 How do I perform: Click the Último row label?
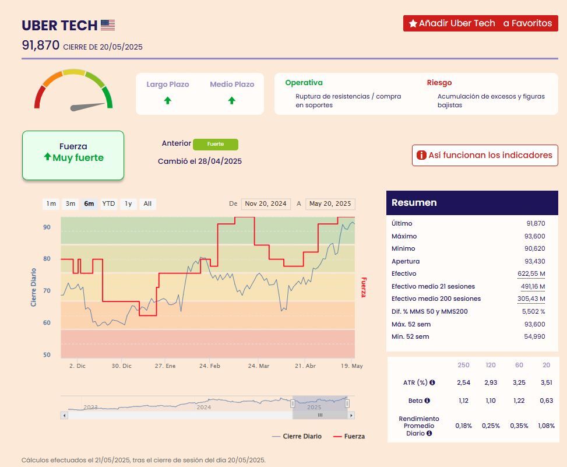[x=402, y=223]
